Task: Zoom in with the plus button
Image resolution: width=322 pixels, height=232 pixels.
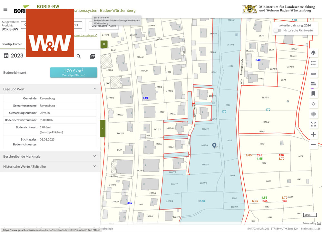Action: click(313, 135)
